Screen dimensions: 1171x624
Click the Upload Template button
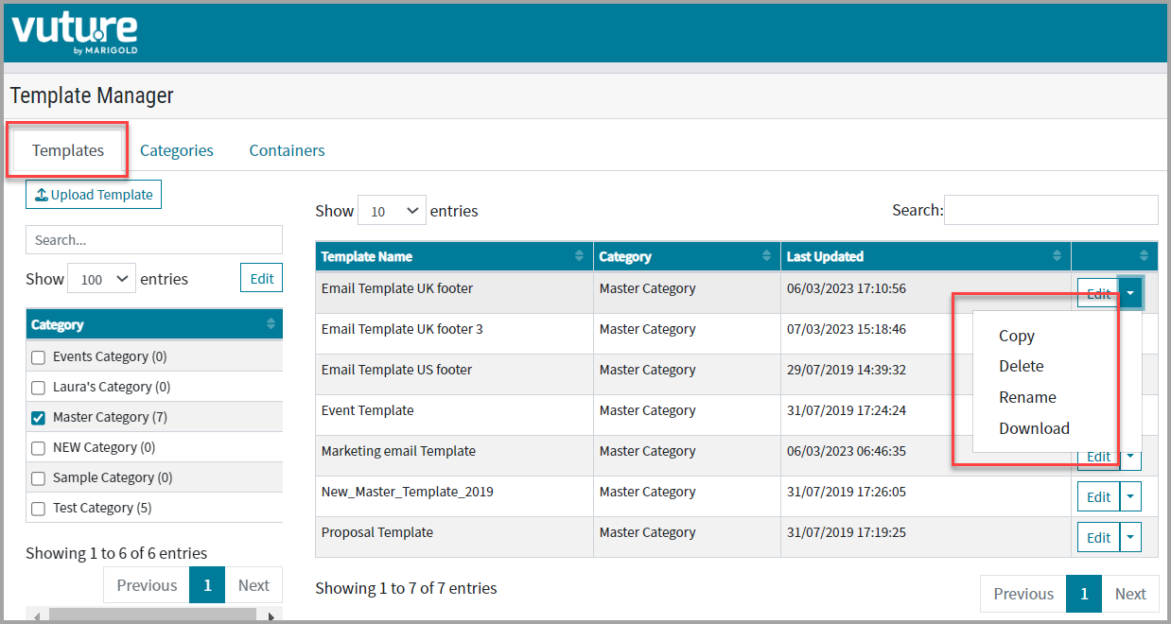pyautogui.click(x=94, y=195)
